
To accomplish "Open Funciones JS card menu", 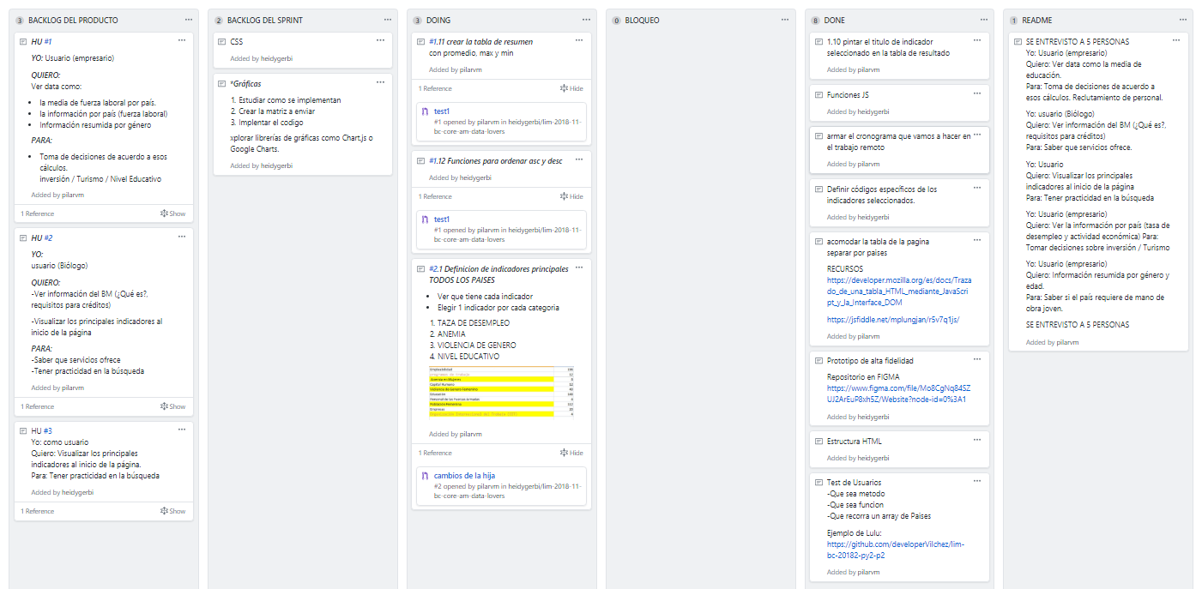I will pyautogui.click(x=977, y=94).
